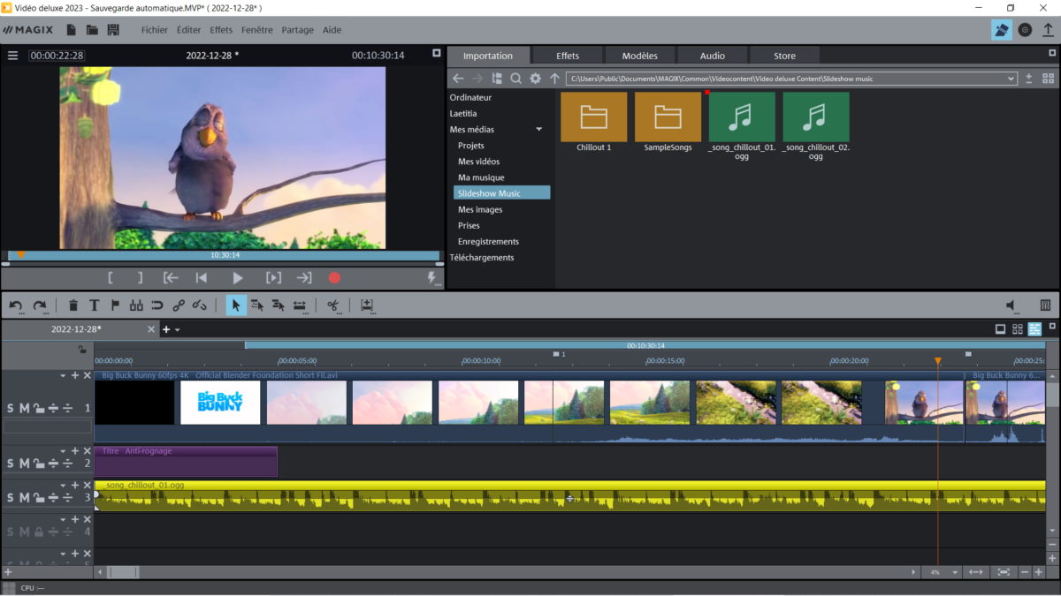Open the Effets menu in menu bar
1061x596 pixels.
pyautogui.click(x=221, y=30)
